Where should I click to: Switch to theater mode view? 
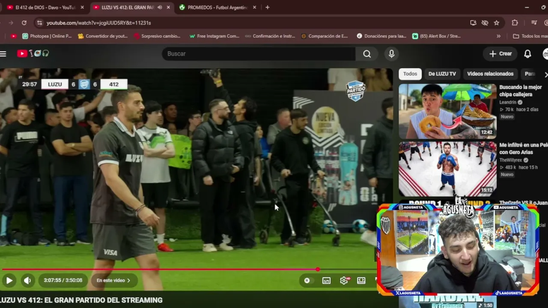[361, 281]
